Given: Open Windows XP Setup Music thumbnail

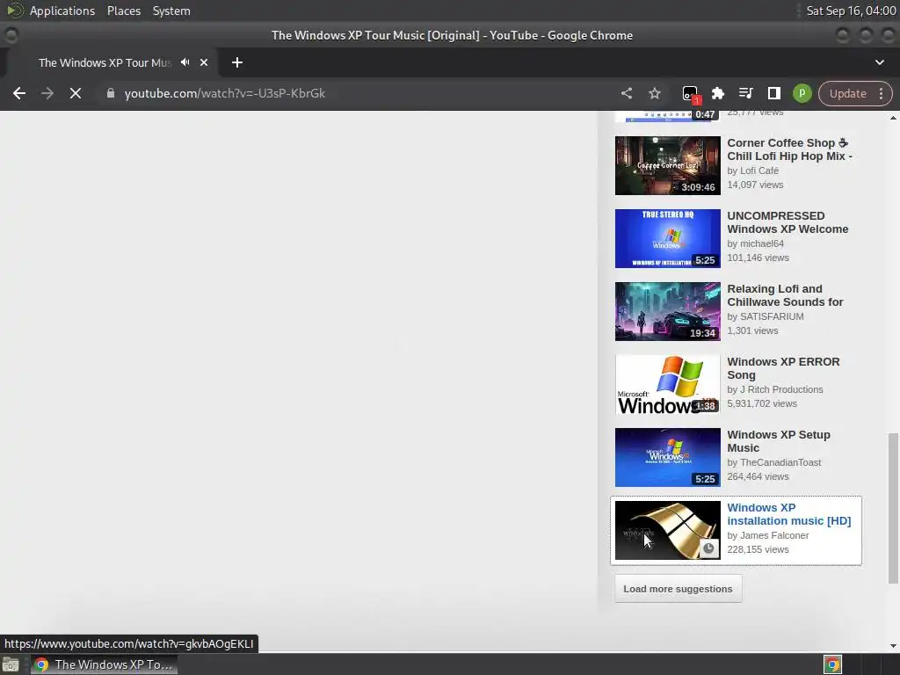Looking at the screenshot, I should pyautogui.click(x=668, y=457).
